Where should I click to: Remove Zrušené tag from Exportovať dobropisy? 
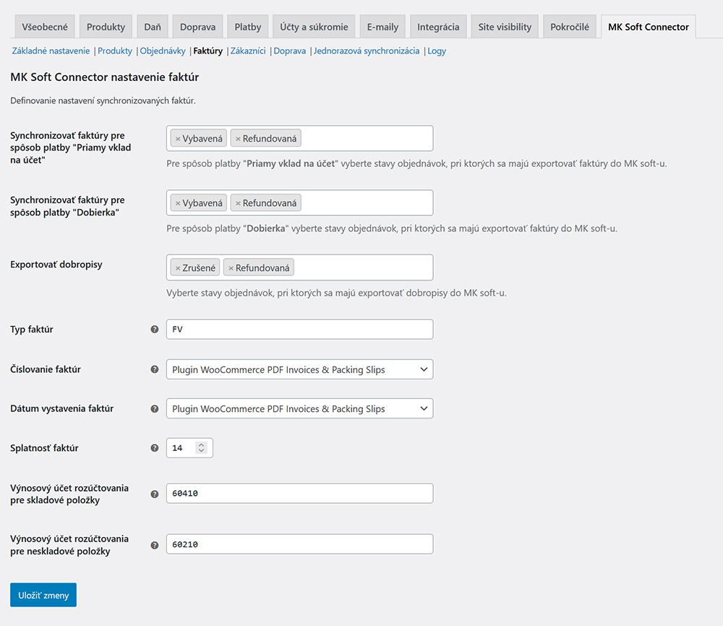pyautogui.click(x=178, y=268)
